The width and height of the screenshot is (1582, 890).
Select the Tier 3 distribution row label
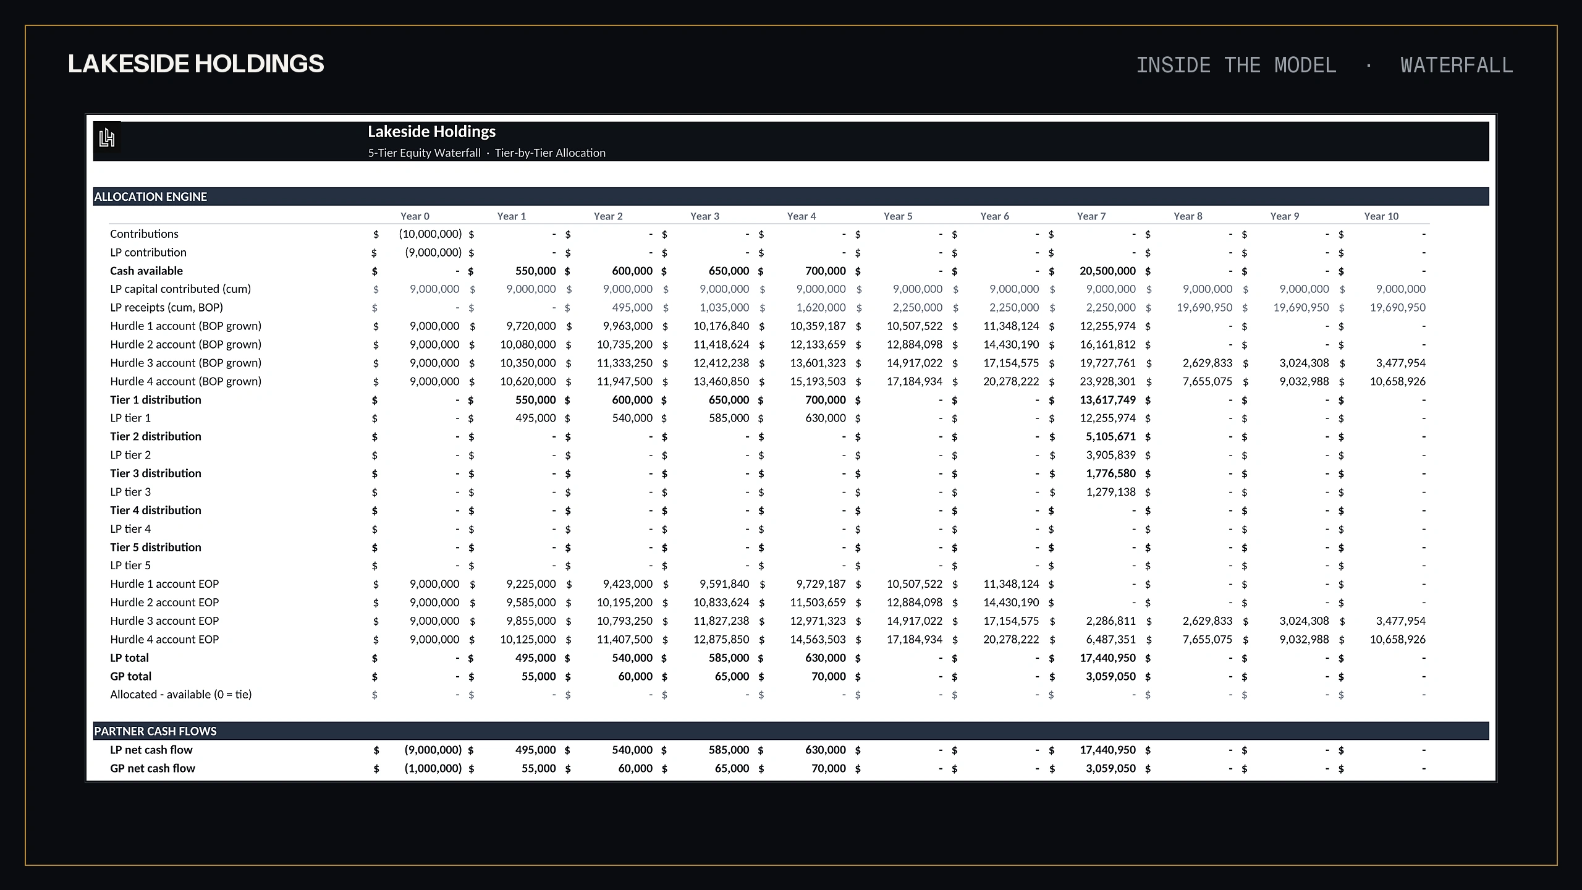click(156, 473)
